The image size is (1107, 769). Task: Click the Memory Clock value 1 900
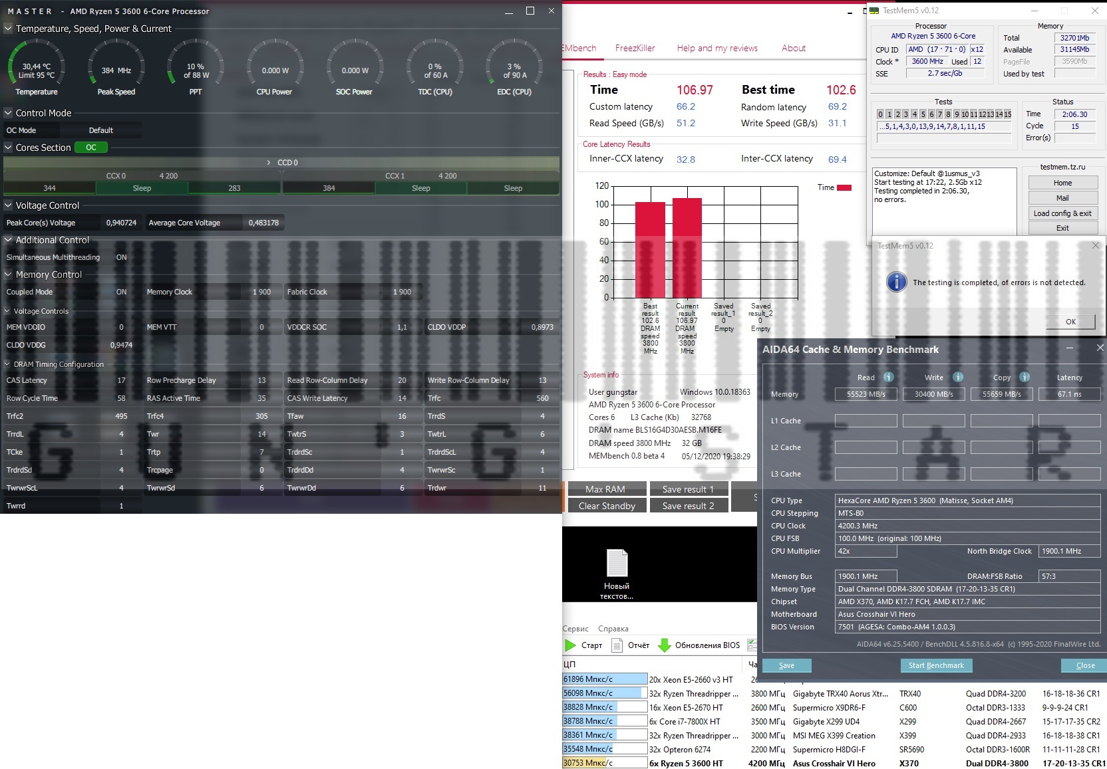click(261, 292)
